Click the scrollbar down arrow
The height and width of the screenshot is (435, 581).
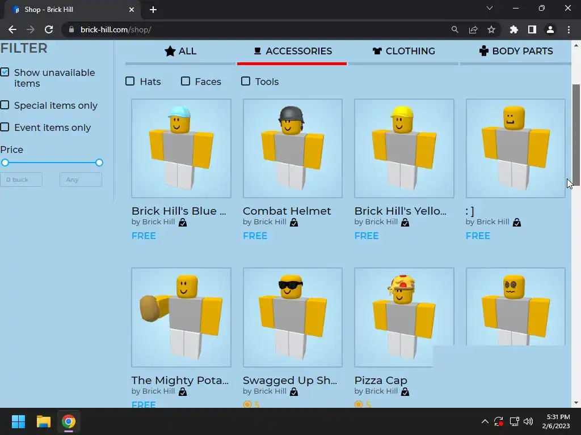click(576, 403)
